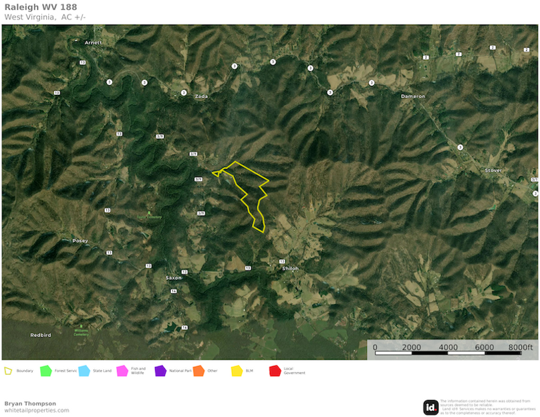The height and width of the screenshot is (417, 540).
Task: Click the yellow BLM legend icon
Action: point(237,370)
